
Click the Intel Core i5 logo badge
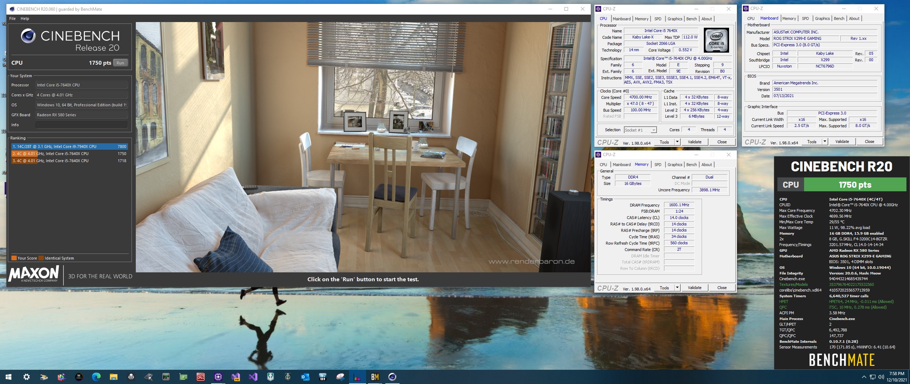tap(716, 41)
